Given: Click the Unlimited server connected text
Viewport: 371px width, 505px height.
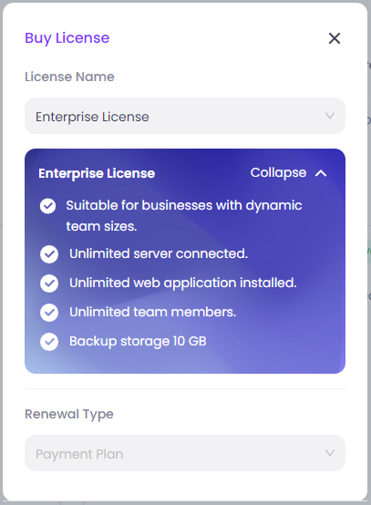Looking at the screenshot, I should (x=159, y=253).
